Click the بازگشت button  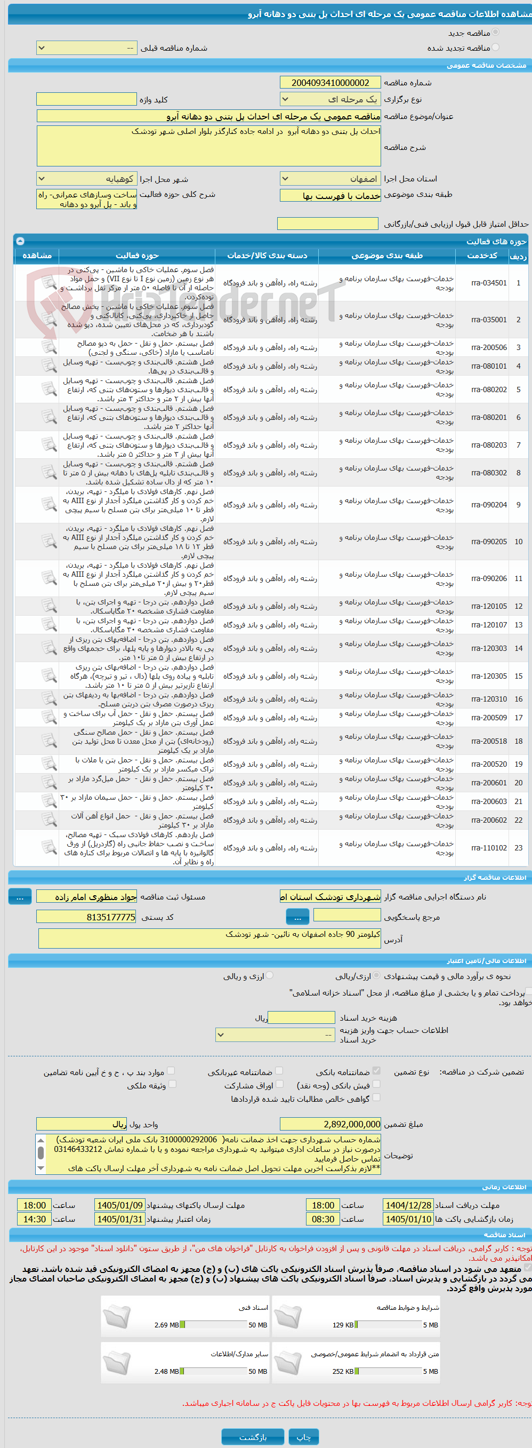click(x=253, y=1437)
